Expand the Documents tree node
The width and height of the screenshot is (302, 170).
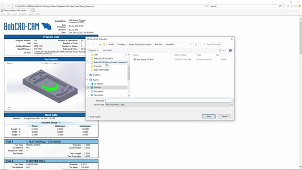[x=89, y=91]
